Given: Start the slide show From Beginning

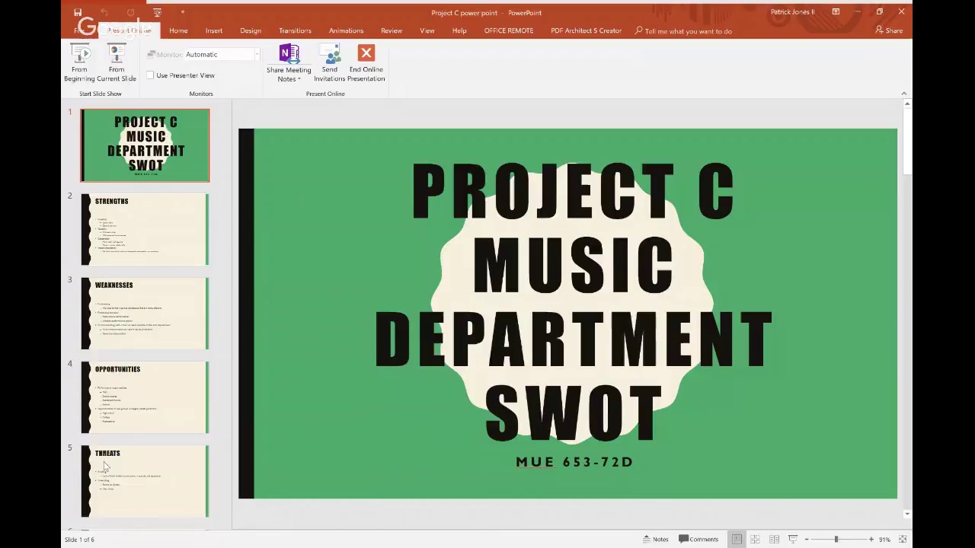Looking at the screenshot, I should click(x=79, y=63).
